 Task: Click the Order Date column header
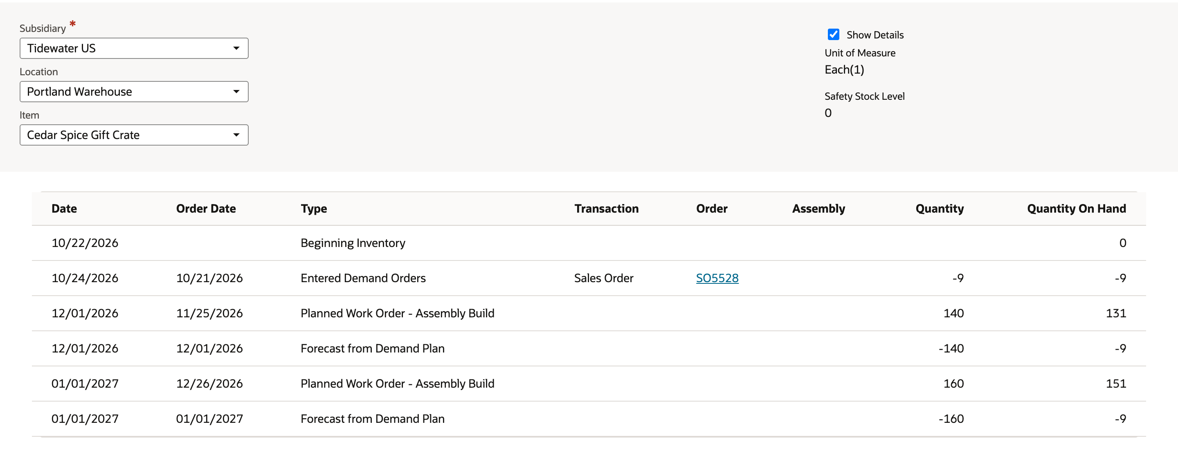click(x=206, y=209)
